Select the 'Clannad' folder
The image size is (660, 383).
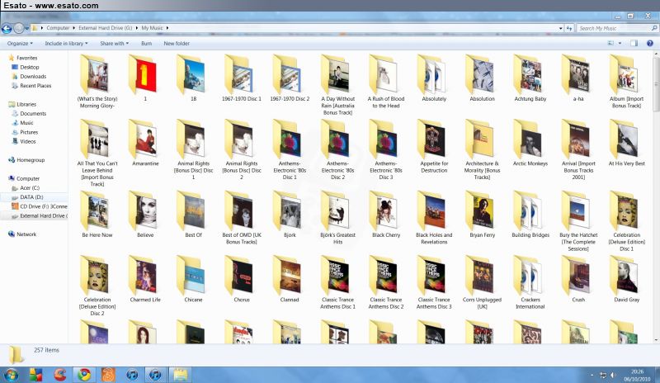click(290, 280)
